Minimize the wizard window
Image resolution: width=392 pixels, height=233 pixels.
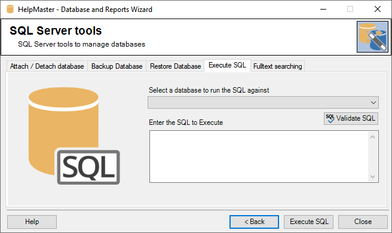point(323,9)
